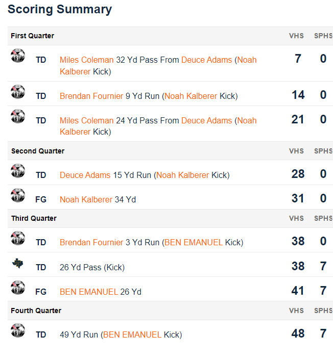
Task: Click the VHS column header in First Quarter
Action: point(296,36)
